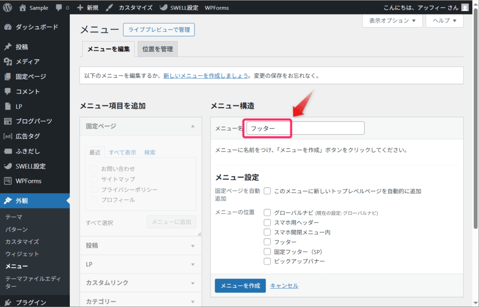Click the 固定ページ icon in sidebar
Image resolution: width=479 pixels, height=307 pixels.
pos(8,76)
